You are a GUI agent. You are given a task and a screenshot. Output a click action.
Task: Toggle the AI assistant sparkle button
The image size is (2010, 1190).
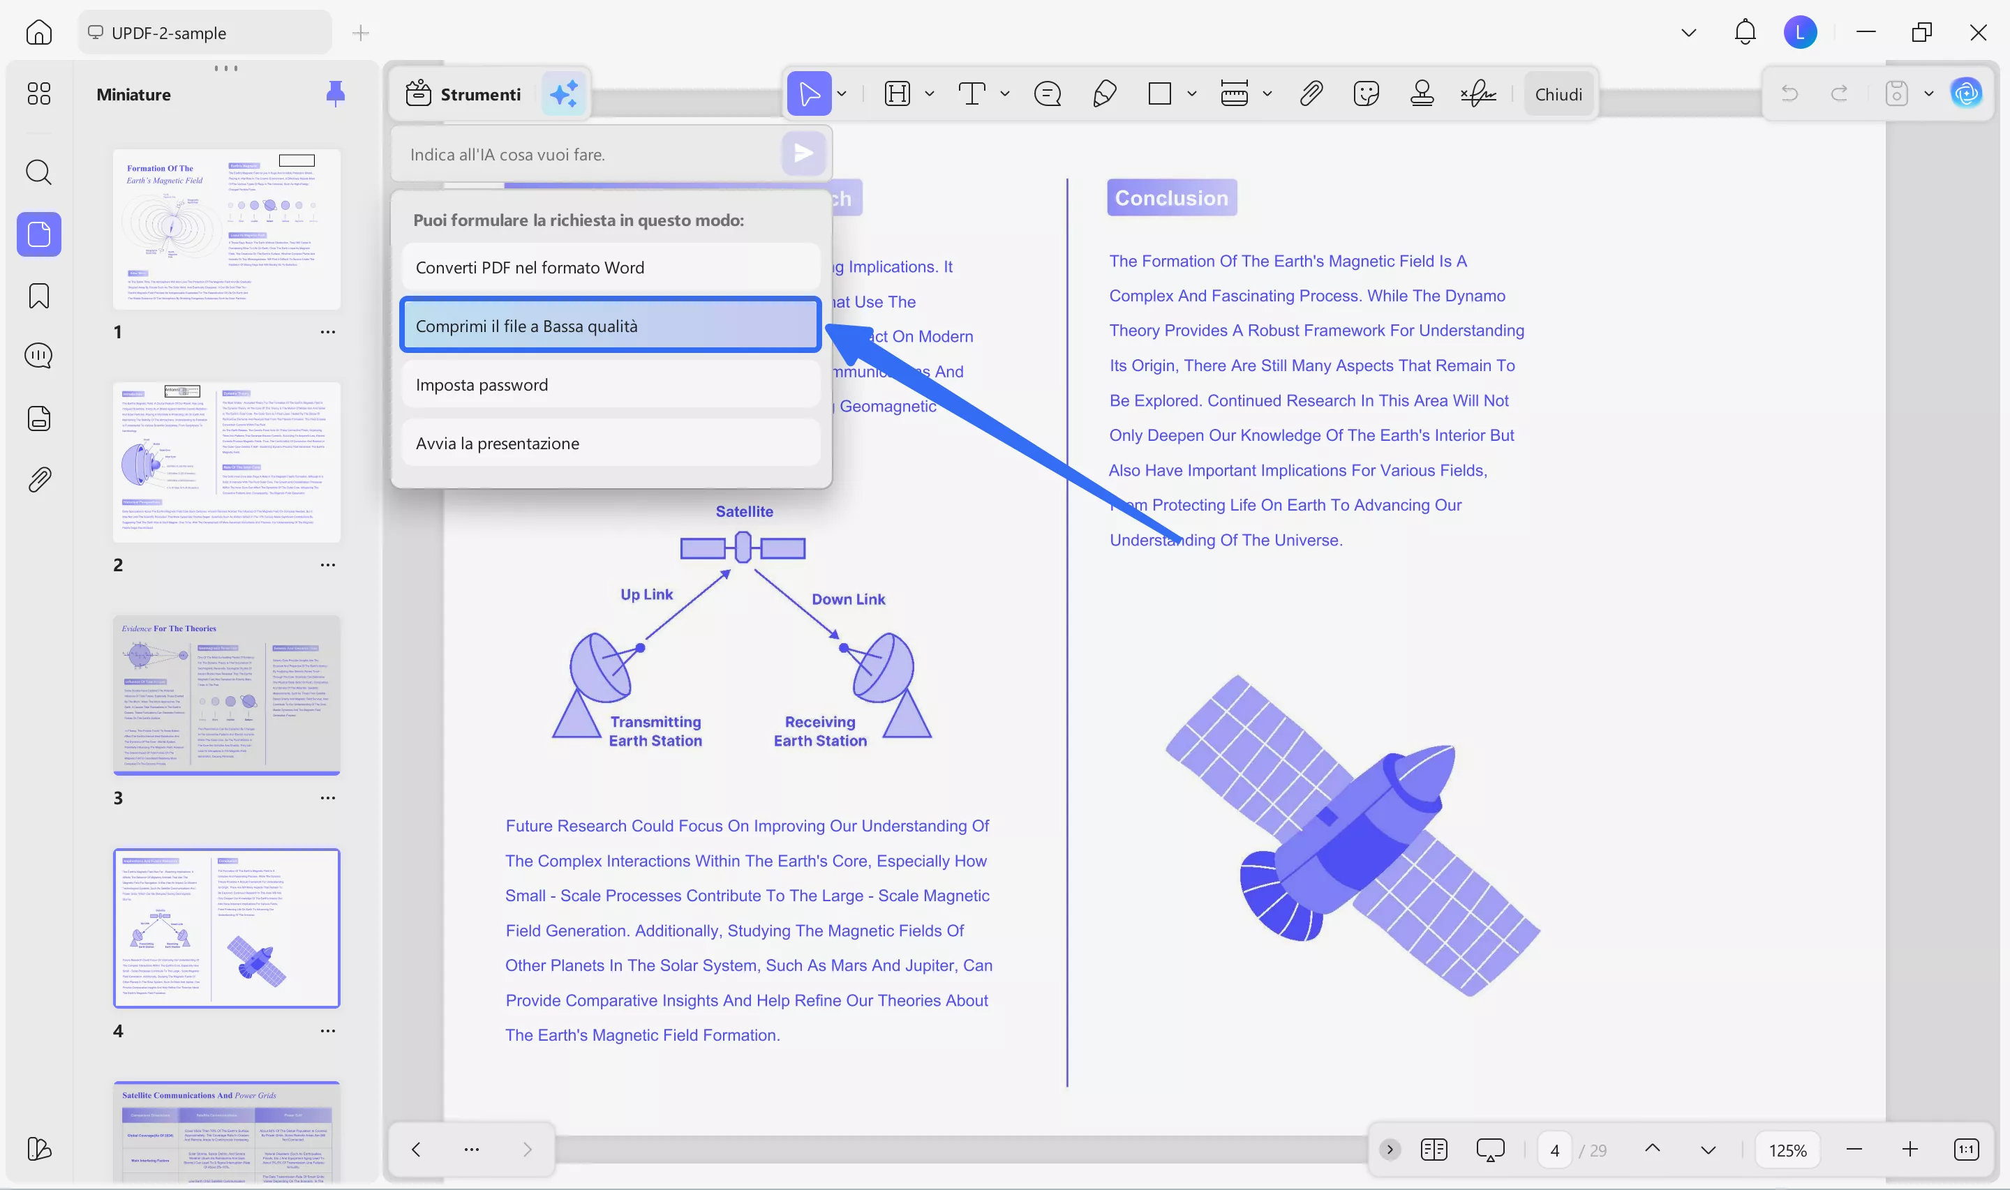[x=564, y=94]
